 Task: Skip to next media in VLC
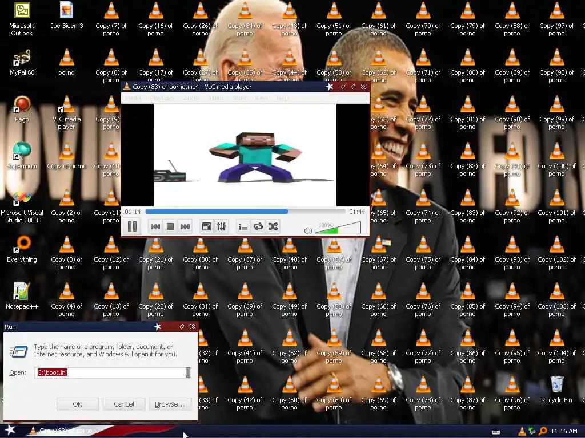point(185,226)
